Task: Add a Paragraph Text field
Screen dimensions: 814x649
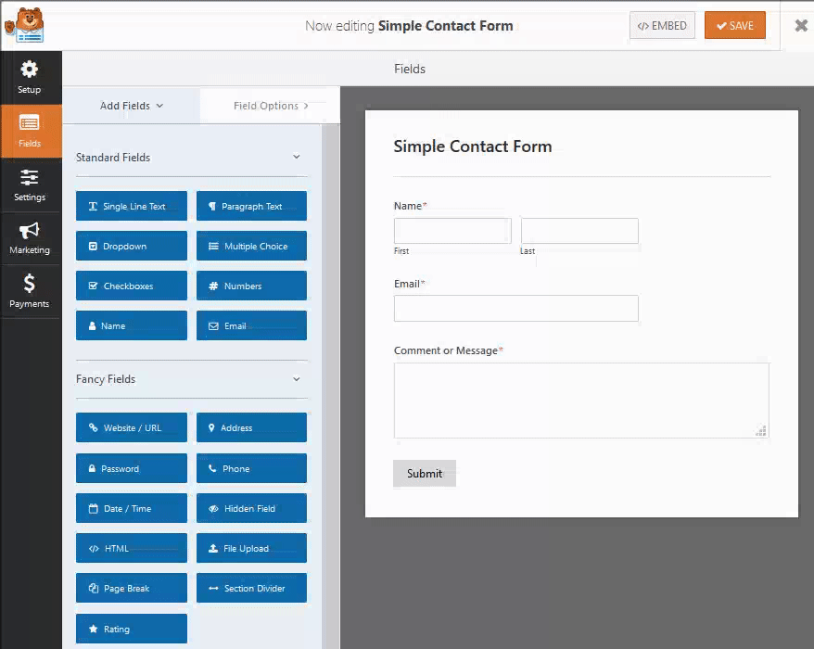Action: [251, 206]
